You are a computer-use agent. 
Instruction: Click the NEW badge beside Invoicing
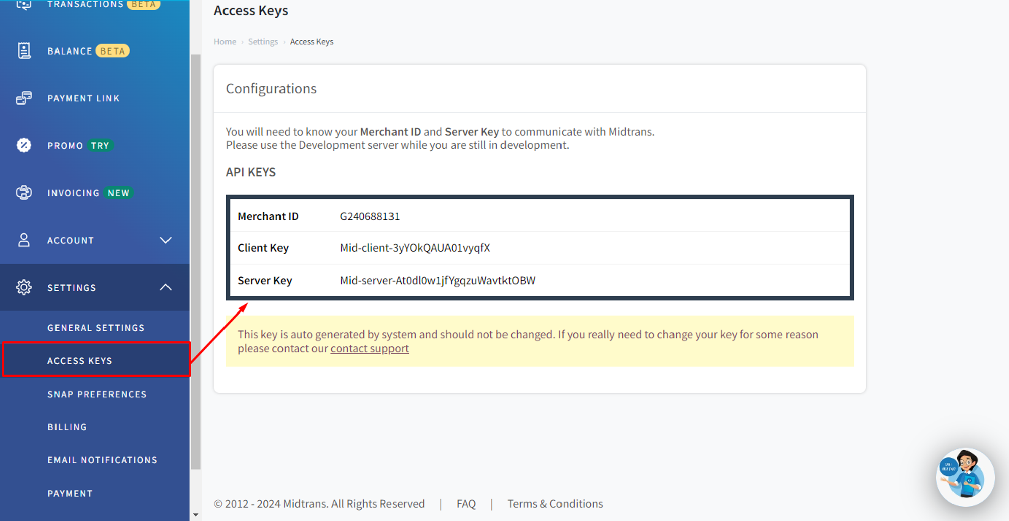pyautogui.click(x=119, y=193)
